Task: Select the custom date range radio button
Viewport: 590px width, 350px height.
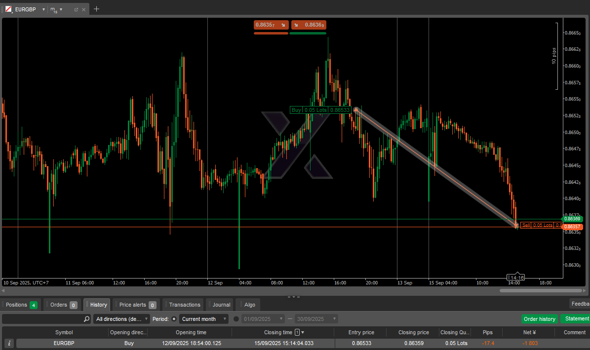Action: [236, 319]
